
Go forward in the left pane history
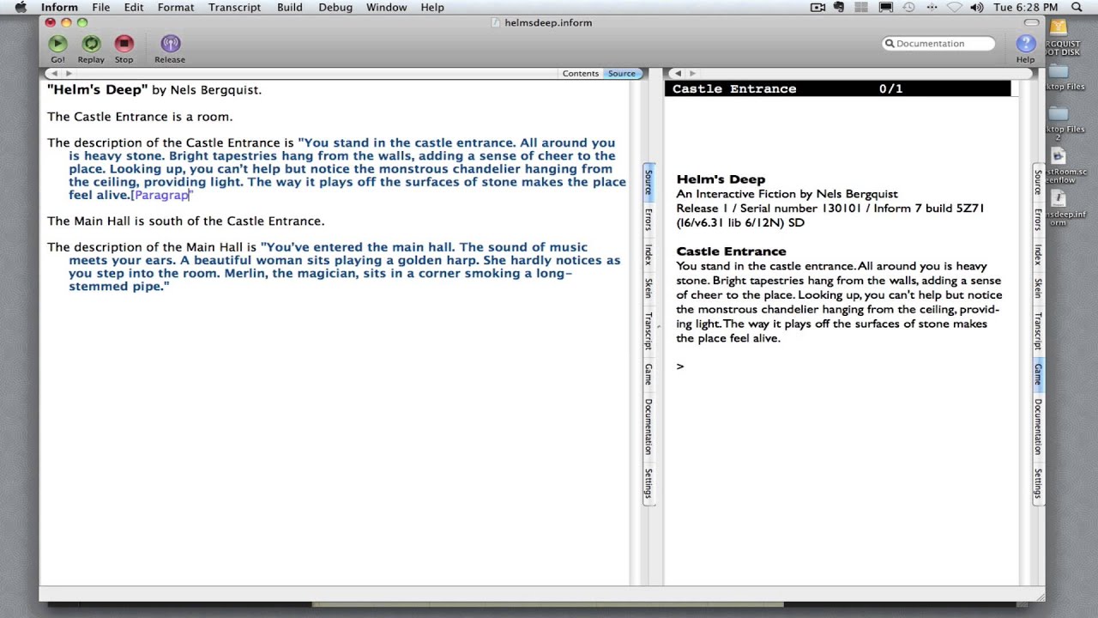tap(69, 74)
